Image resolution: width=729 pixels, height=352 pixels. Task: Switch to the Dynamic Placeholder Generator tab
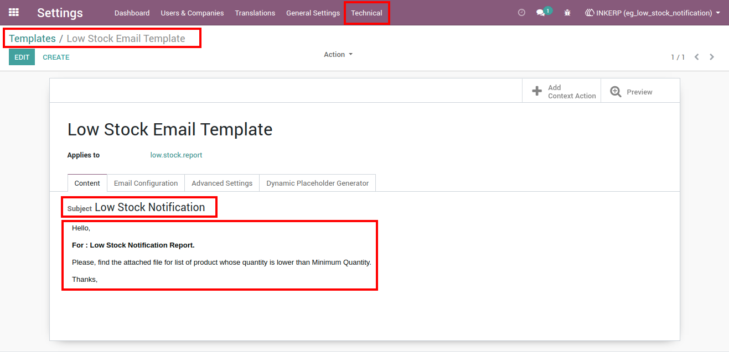[318, 183]
